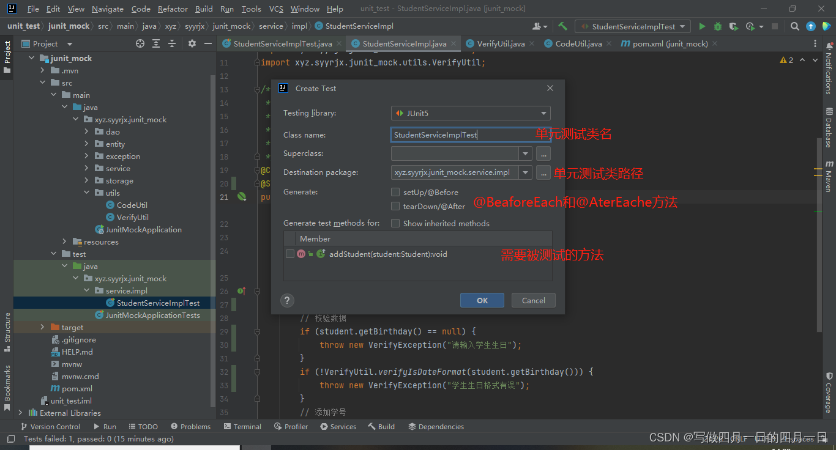The height and width of the screenshot is (450, 836).
Task: Cancel the Create Test dialog
Action: 533,300
